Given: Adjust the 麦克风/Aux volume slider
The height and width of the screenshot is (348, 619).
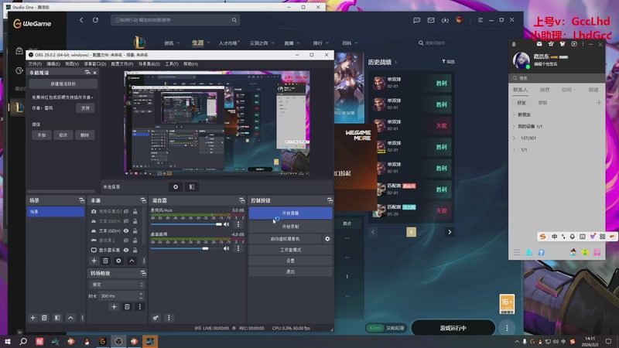Looking at the screenshot, I should click(x=186, y=224).
